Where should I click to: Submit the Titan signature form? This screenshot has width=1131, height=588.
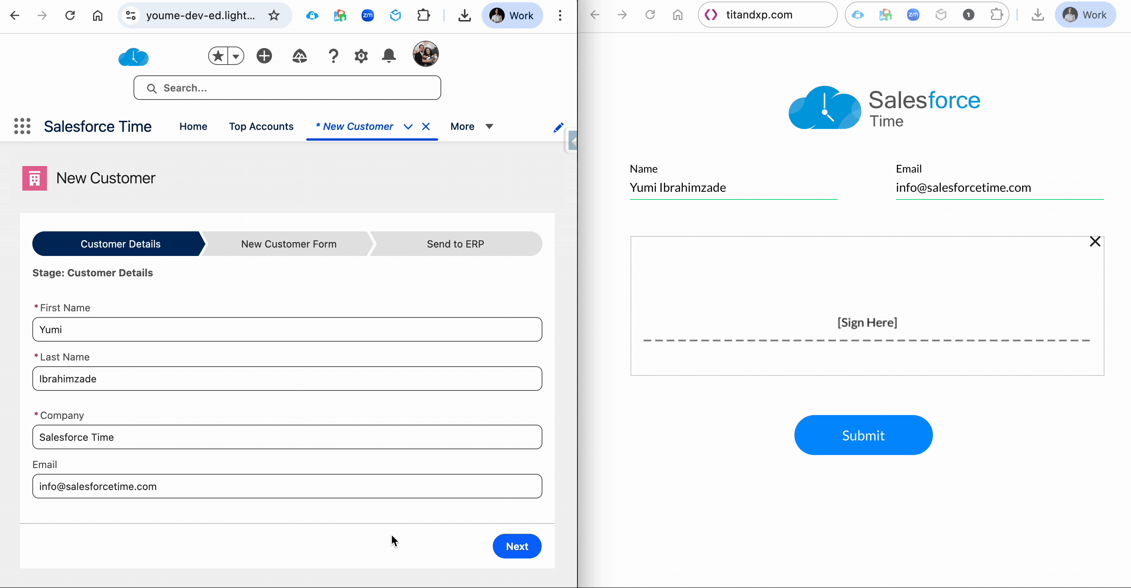click(x=863, y=435)
